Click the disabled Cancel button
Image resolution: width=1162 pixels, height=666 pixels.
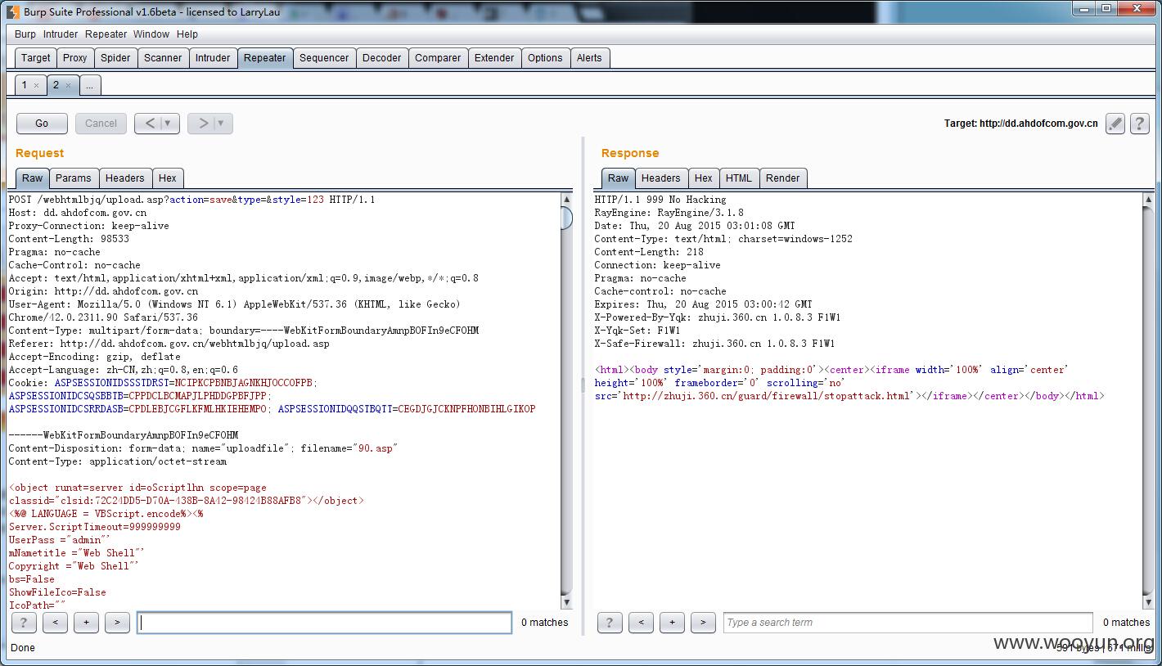point(101,124)
